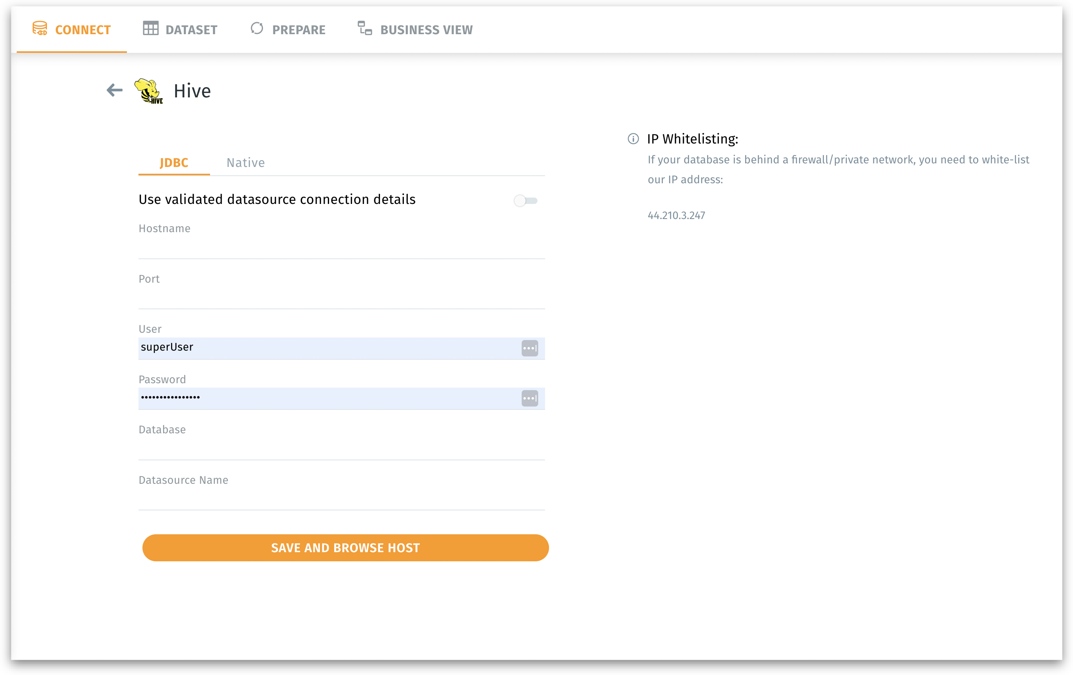Screen dimensions: 1073x675
Task: Enable validated datasource connection details toggle
Action: 525,201
